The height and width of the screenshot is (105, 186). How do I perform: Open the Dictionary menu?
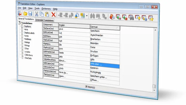[x=46, y=9]
